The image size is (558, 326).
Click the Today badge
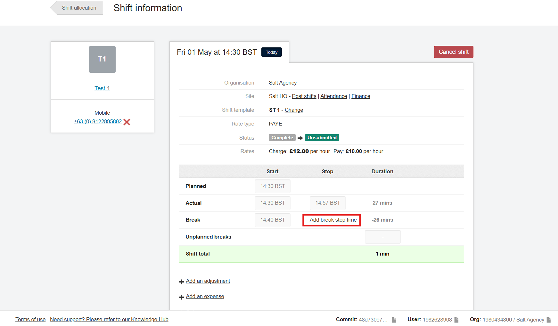(272, 52)
